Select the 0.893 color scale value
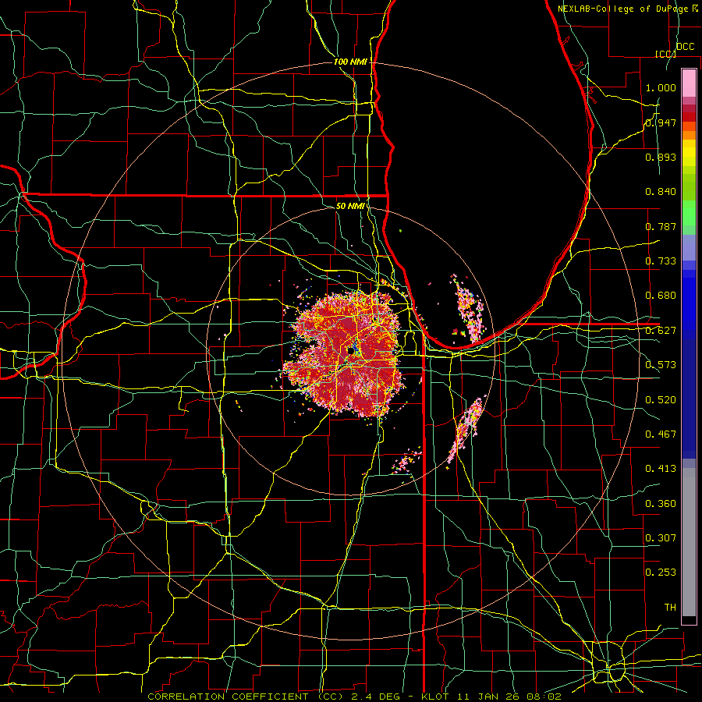The height and width of the screenshot is (702, 702). point(661,157)
